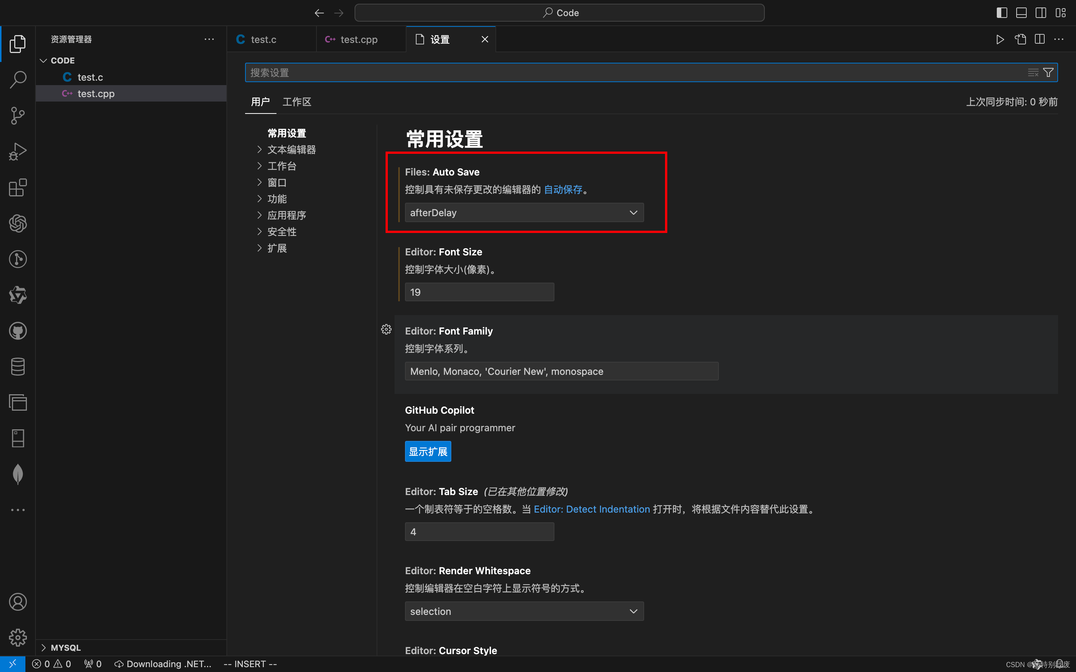Click the Font Size value field
1076x672 pixels.
tap(479, 292)
